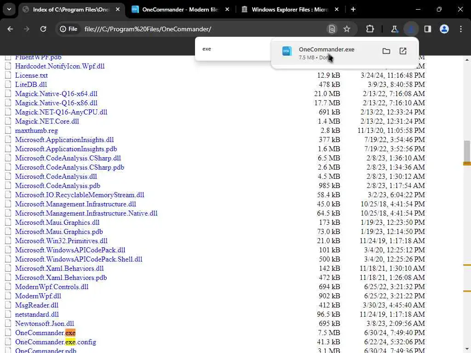Open highlighted OneCommander.exe link in listing
Screen dimensions: 471x353
click(46, 333)
